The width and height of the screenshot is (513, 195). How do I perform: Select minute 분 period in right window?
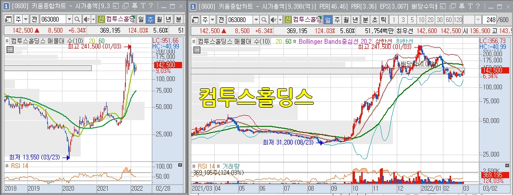pyautogui.click(x=366, y=20)
